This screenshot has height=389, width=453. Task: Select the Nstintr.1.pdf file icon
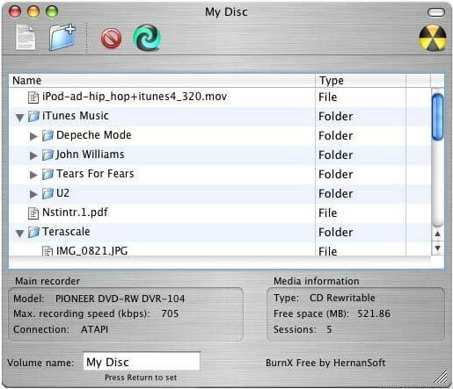(33, 213)
